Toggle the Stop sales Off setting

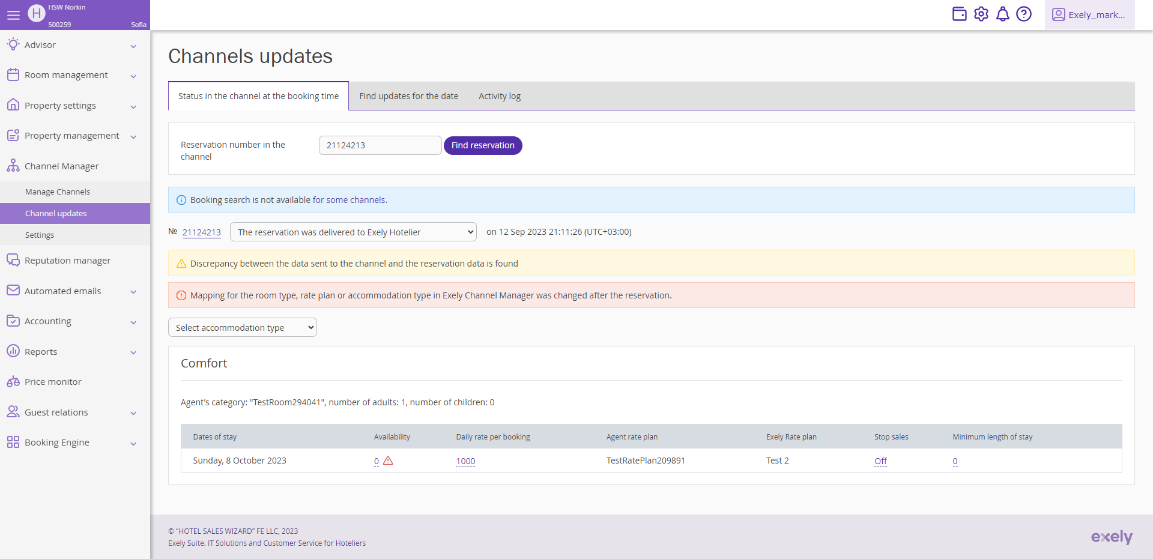[x=880, y=461]
